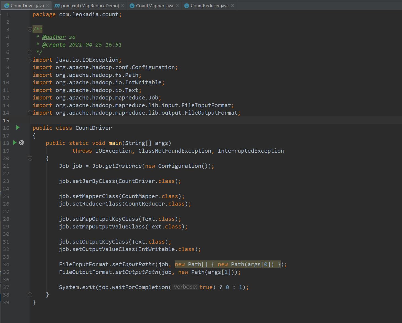
Task: Open the CountReducer.java tab
Action: click(209, 6)
